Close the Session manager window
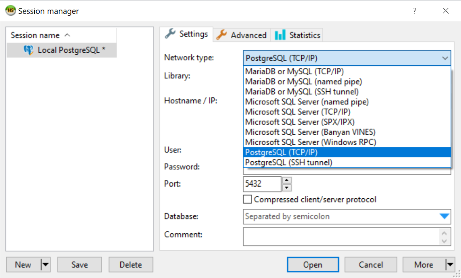 click(446, 11)
